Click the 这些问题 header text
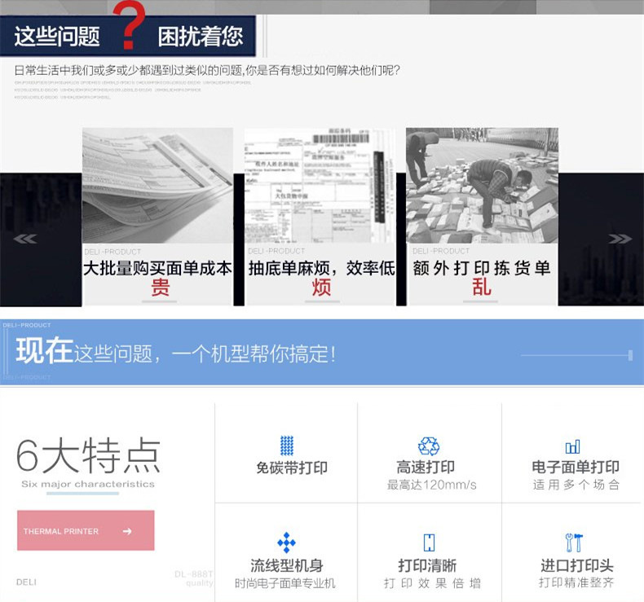The width and height of the screenshot is (644, 602). click(x=57, y=36)
